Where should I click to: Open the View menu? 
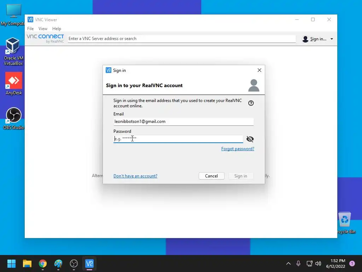(x=43, y=29)
